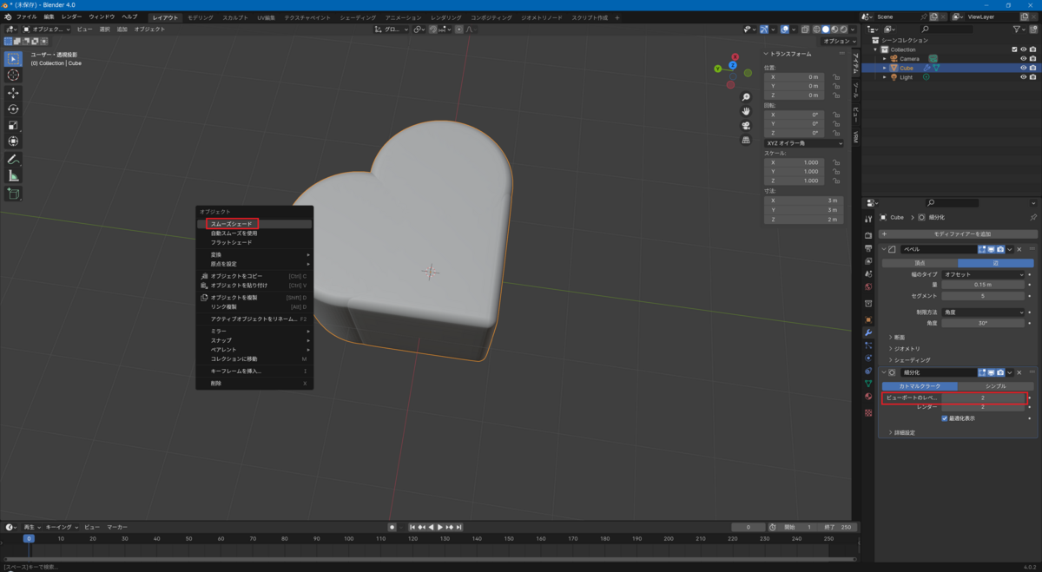Select the Select Box tool

point(13,59)
